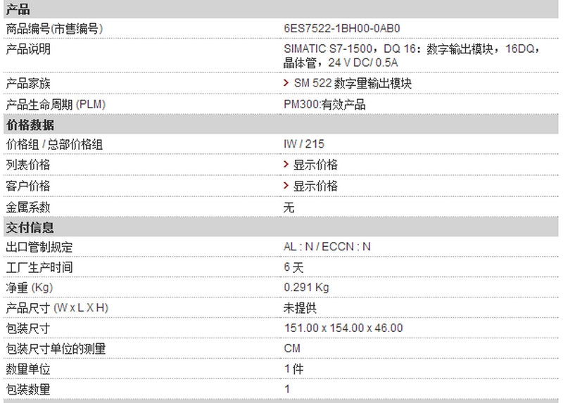This screenshot has height=403, width=563.
Task: Click the 产品生命周期 (PLM) label
Action: 56,104
